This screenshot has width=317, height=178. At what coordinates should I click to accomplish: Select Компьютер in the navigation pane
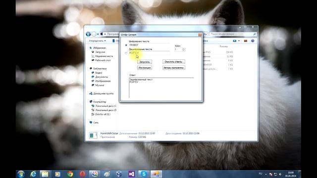click(x=100, y=102)
